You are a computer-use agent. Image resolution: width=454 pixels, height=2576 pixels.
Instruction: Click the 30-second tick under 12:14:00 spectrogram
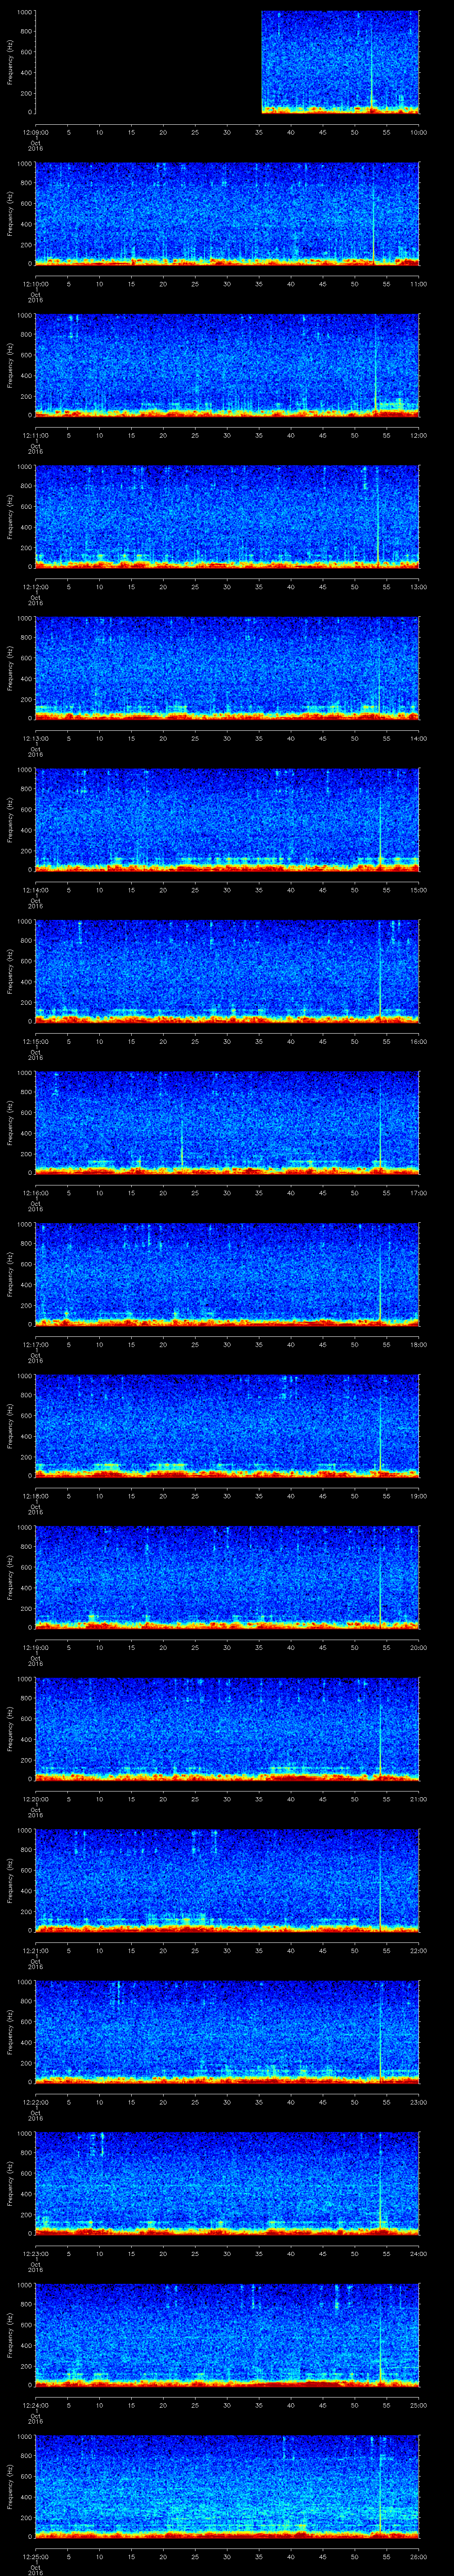tap(227, 889)
